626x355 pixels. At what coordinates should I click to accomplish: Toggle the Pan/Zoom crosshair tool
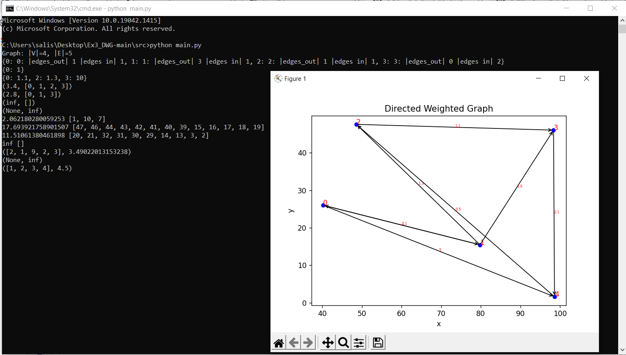328,342
